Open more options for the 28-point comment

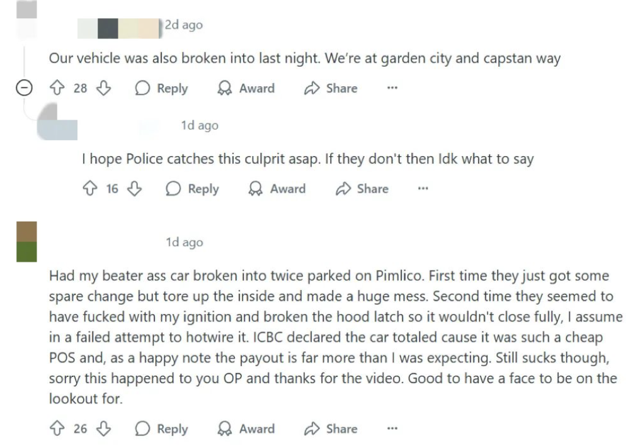point(392,87)
